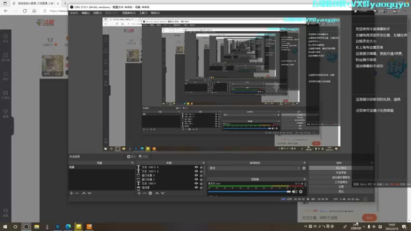The width and height of the screenshot is (411, 231).
Task: Lock the 窗口采集 5 source
Action: click(x=201, y=176)
